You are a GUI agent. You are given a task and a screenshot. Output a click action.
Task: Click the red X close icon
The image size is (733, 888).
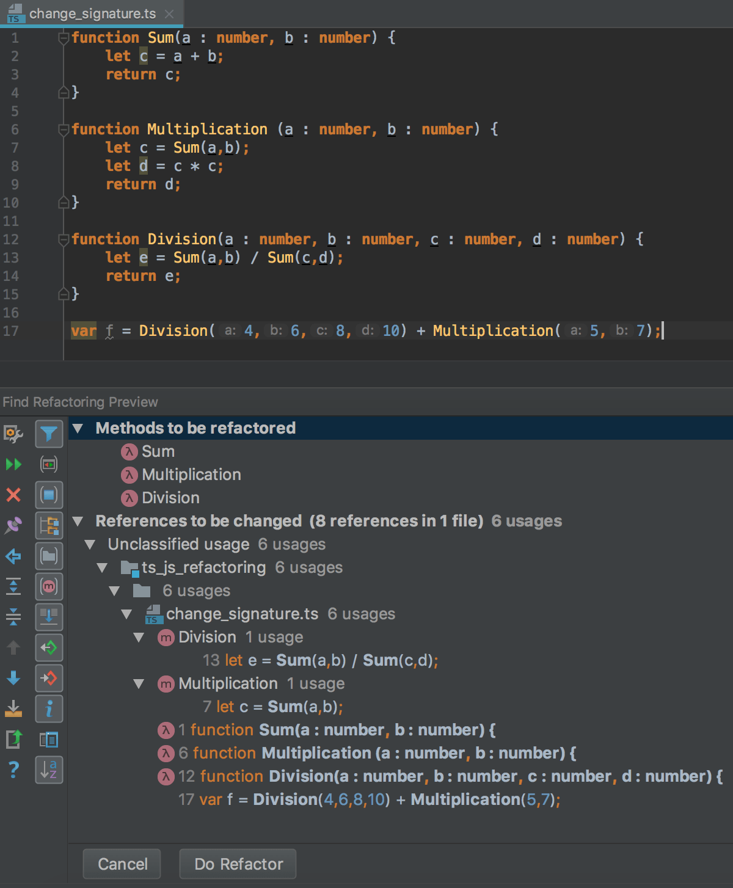coord(13,495)
